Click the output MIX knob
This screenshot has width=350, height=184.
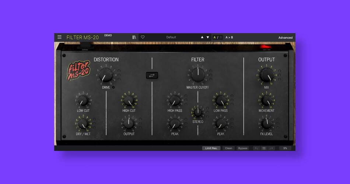[266, 75]
